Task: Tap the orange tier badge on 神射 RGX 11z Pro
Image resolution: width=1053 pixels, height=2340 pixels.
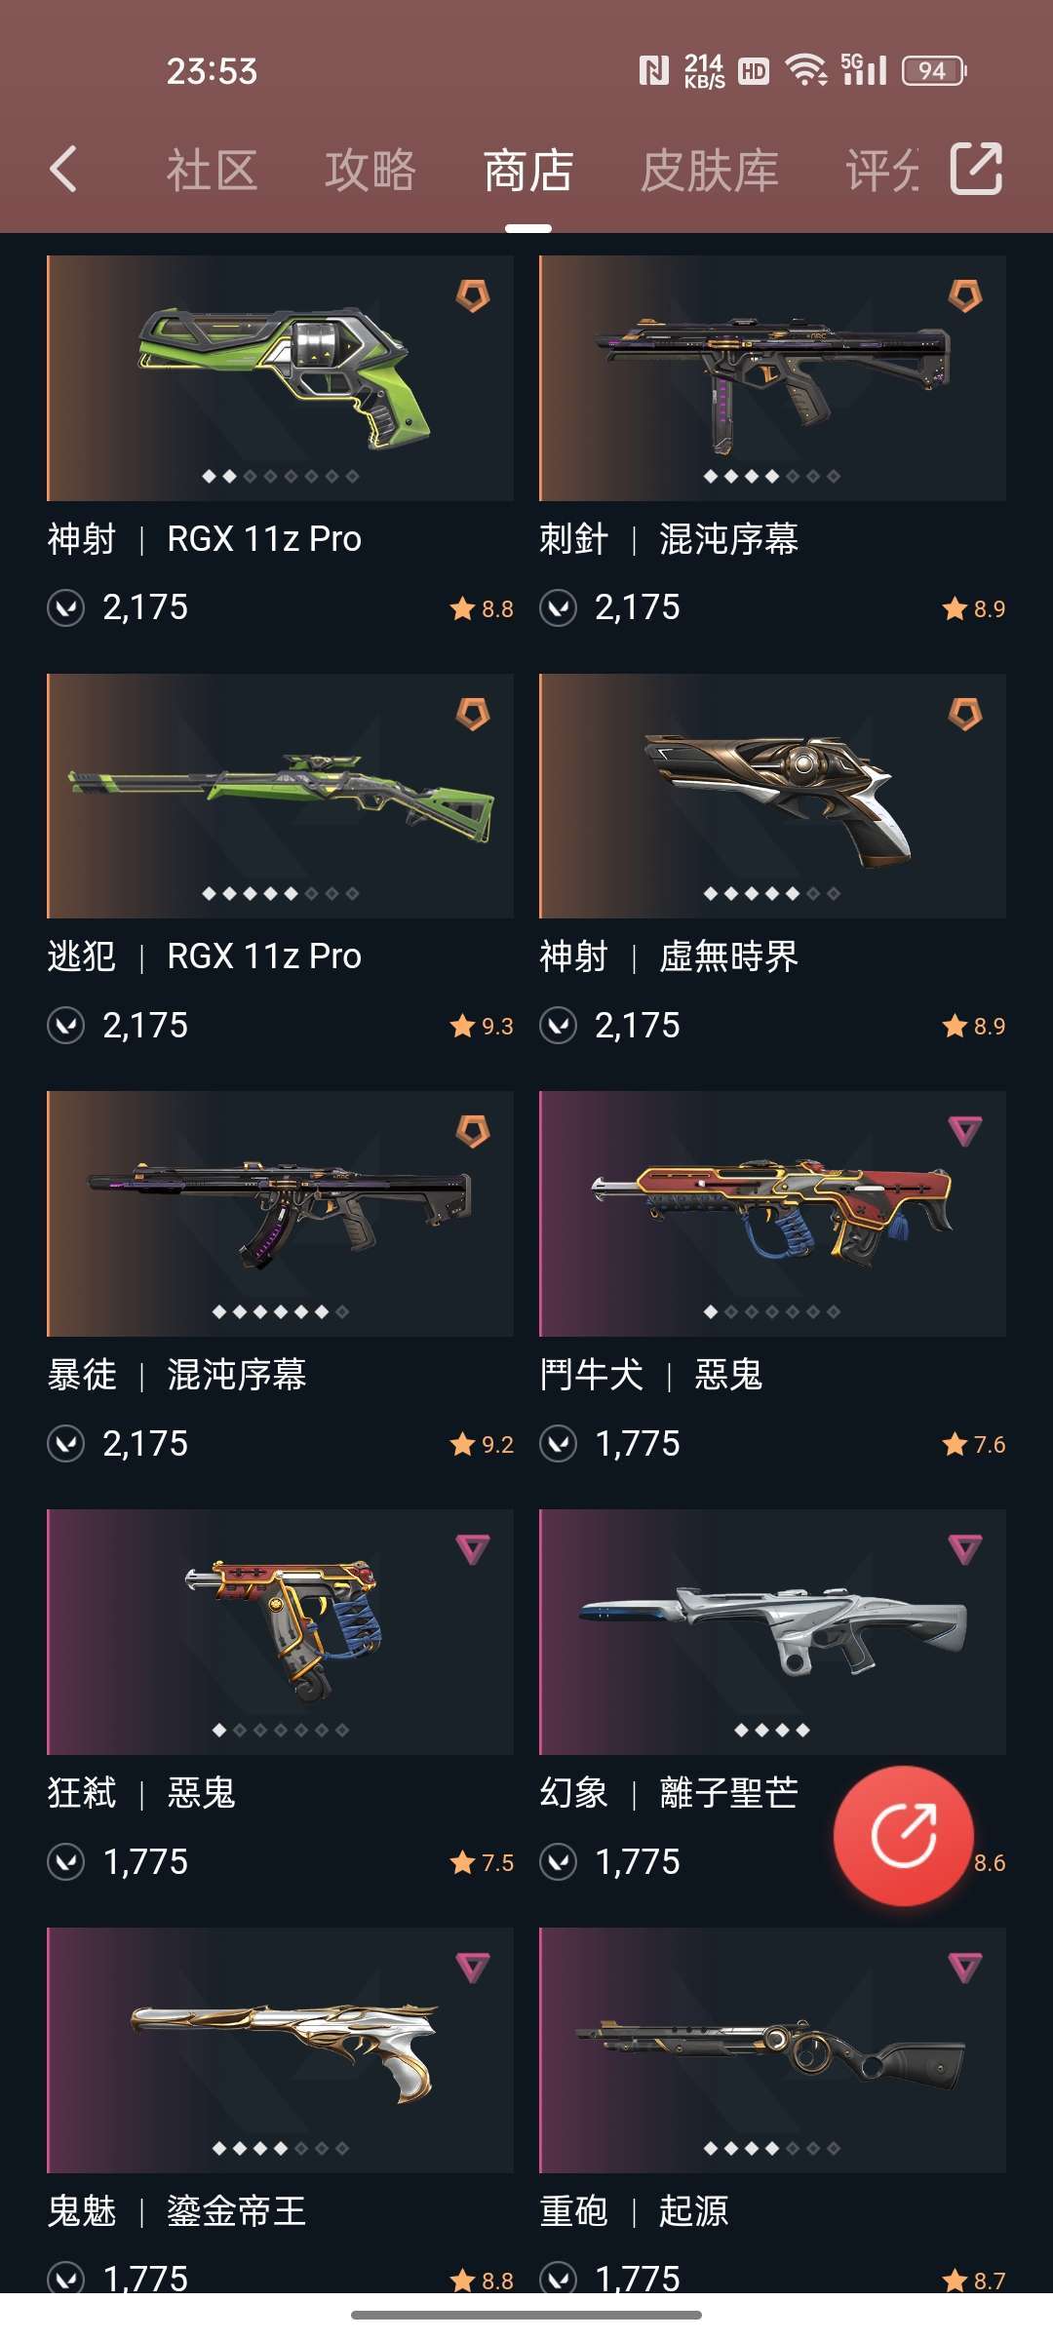Action: [x=473, y=295]
